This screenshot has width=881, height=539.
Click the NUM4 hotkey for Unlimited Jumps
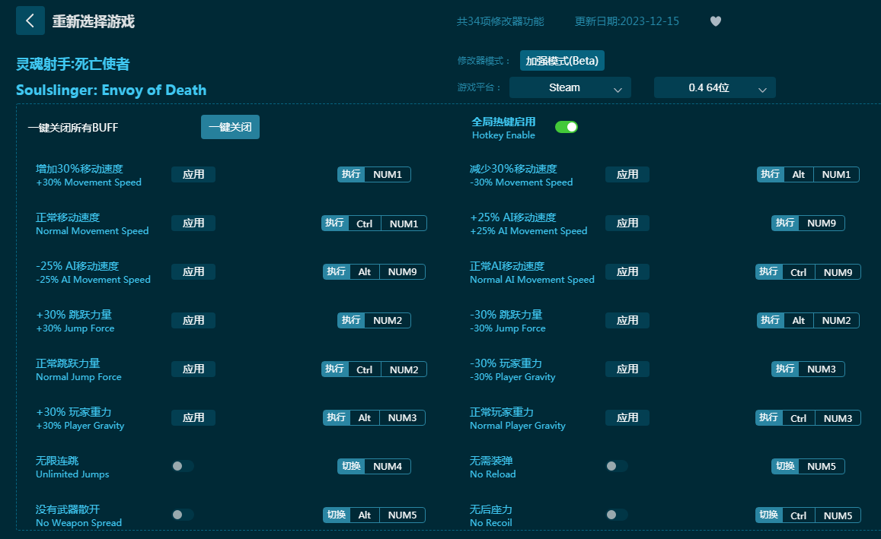388,466
